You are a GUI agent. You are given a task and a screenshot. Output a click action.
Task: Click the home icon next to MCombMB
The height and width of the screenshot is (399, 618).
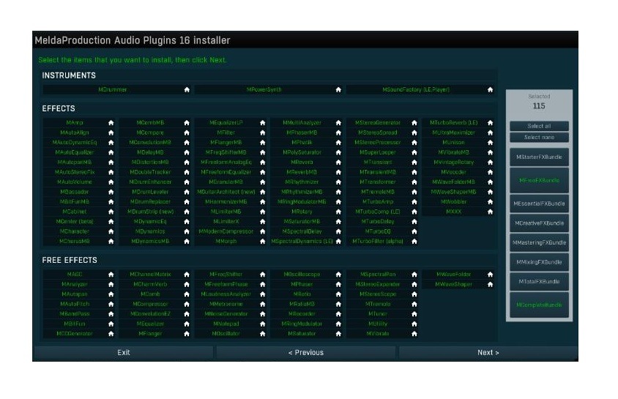pyautogui.click(x=187, y=123)
